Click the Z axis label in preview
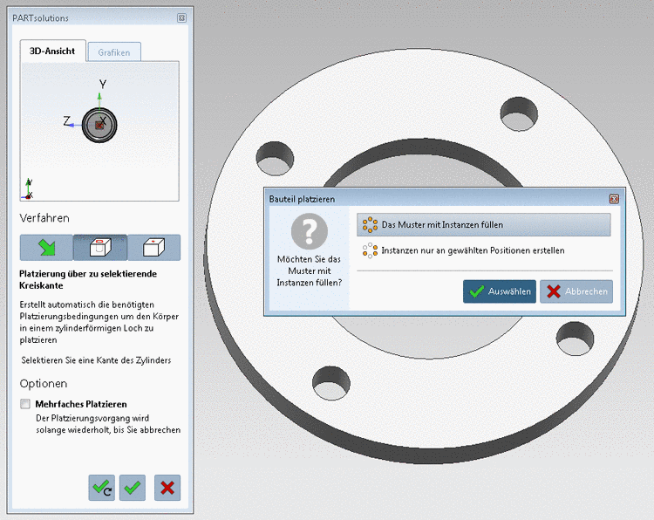The width and height of the screenshot is (654, 520). click(x=67, y=121)
